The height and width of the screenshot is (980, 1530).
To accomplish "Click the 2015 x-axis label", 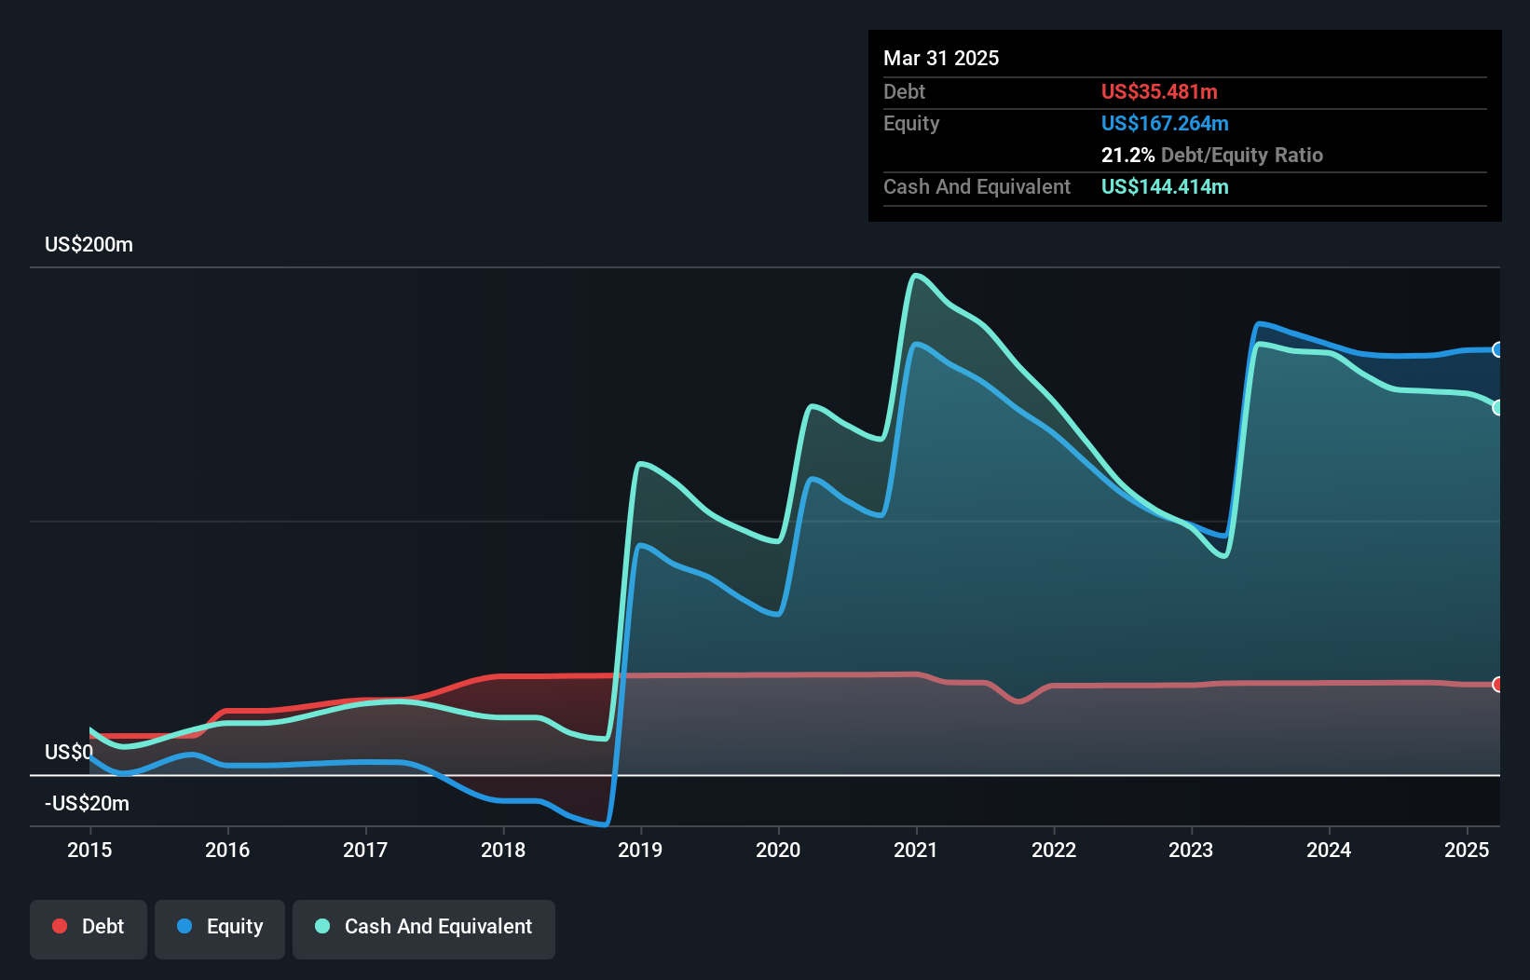I will pos(89,850).
